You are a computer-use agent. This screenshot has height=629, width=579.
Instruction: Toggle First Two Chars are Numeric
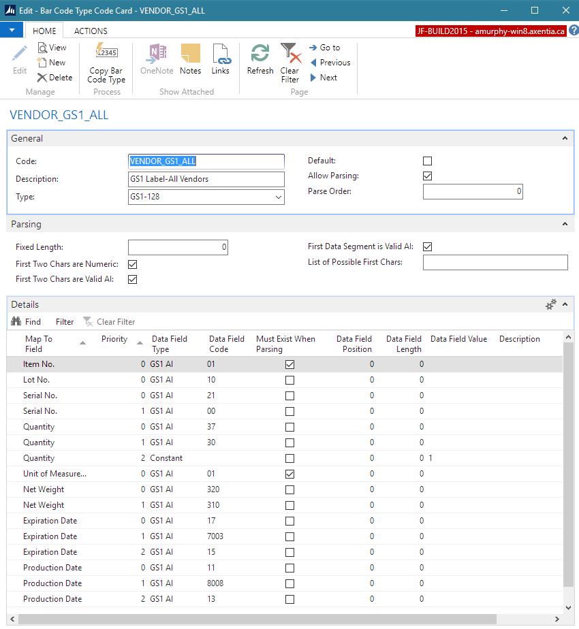click(x=133, y=264)
